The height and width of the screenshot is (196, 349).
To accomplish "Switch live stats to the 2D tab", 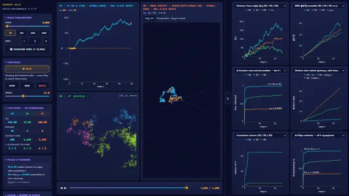I will pos(27,114).
